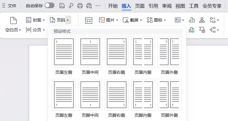The height and width of the screenshot is (121, 228).
Task: Switch to the 开始 tab
Action: [x=113, y=6]
